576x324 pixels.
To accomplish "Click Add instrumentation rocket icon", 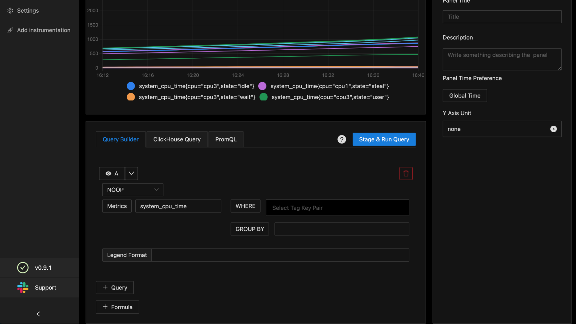I will 10,30.
